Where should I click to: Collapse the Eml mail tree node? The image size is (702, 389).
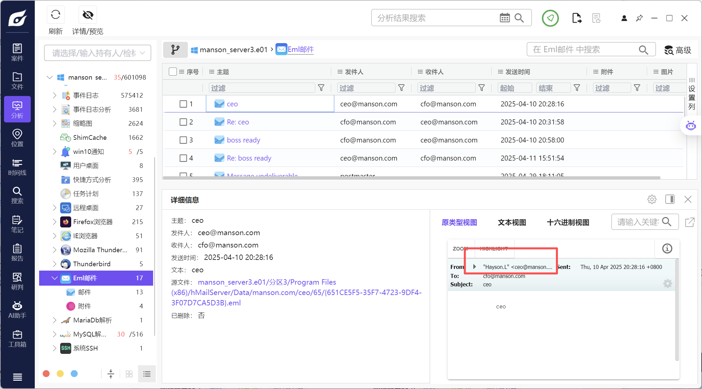click(x=54, y=278)
